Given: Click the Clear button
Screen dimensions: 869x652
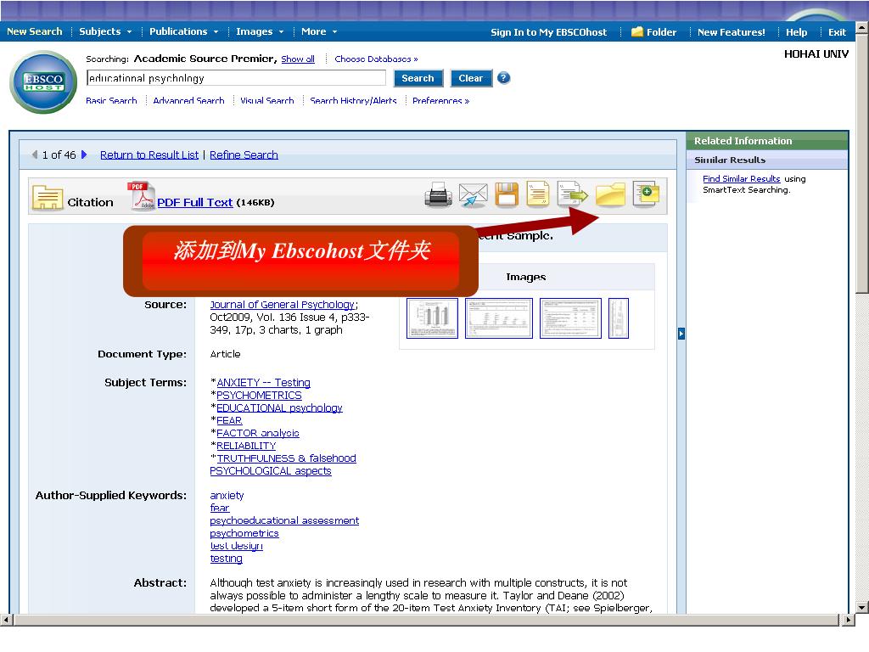Looking at the screenshot, I should click(470, 78).
